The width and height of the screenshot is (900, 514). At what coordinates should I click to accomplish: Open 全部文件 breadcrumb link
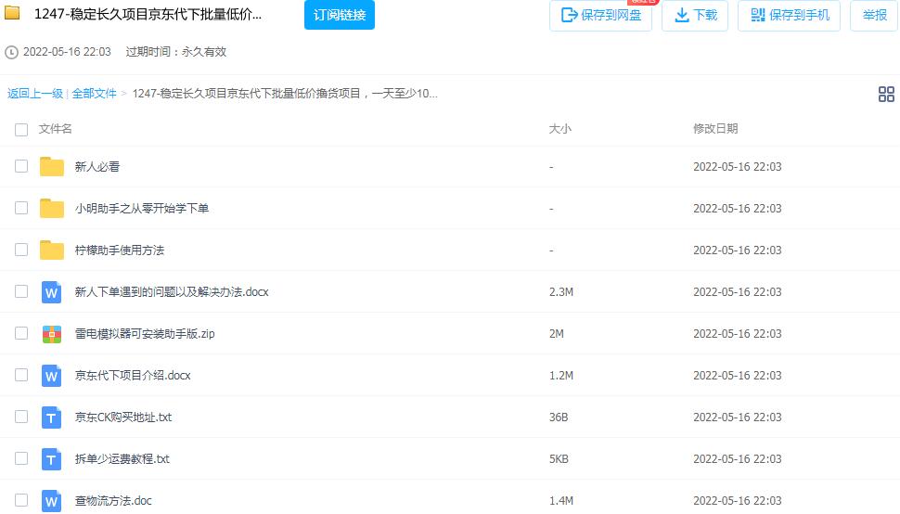(94, 94)
